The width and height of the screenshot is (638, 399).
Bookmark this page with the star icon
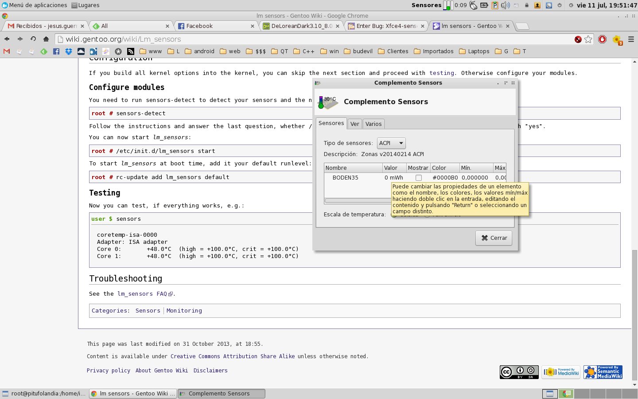(x=588, y=39)
